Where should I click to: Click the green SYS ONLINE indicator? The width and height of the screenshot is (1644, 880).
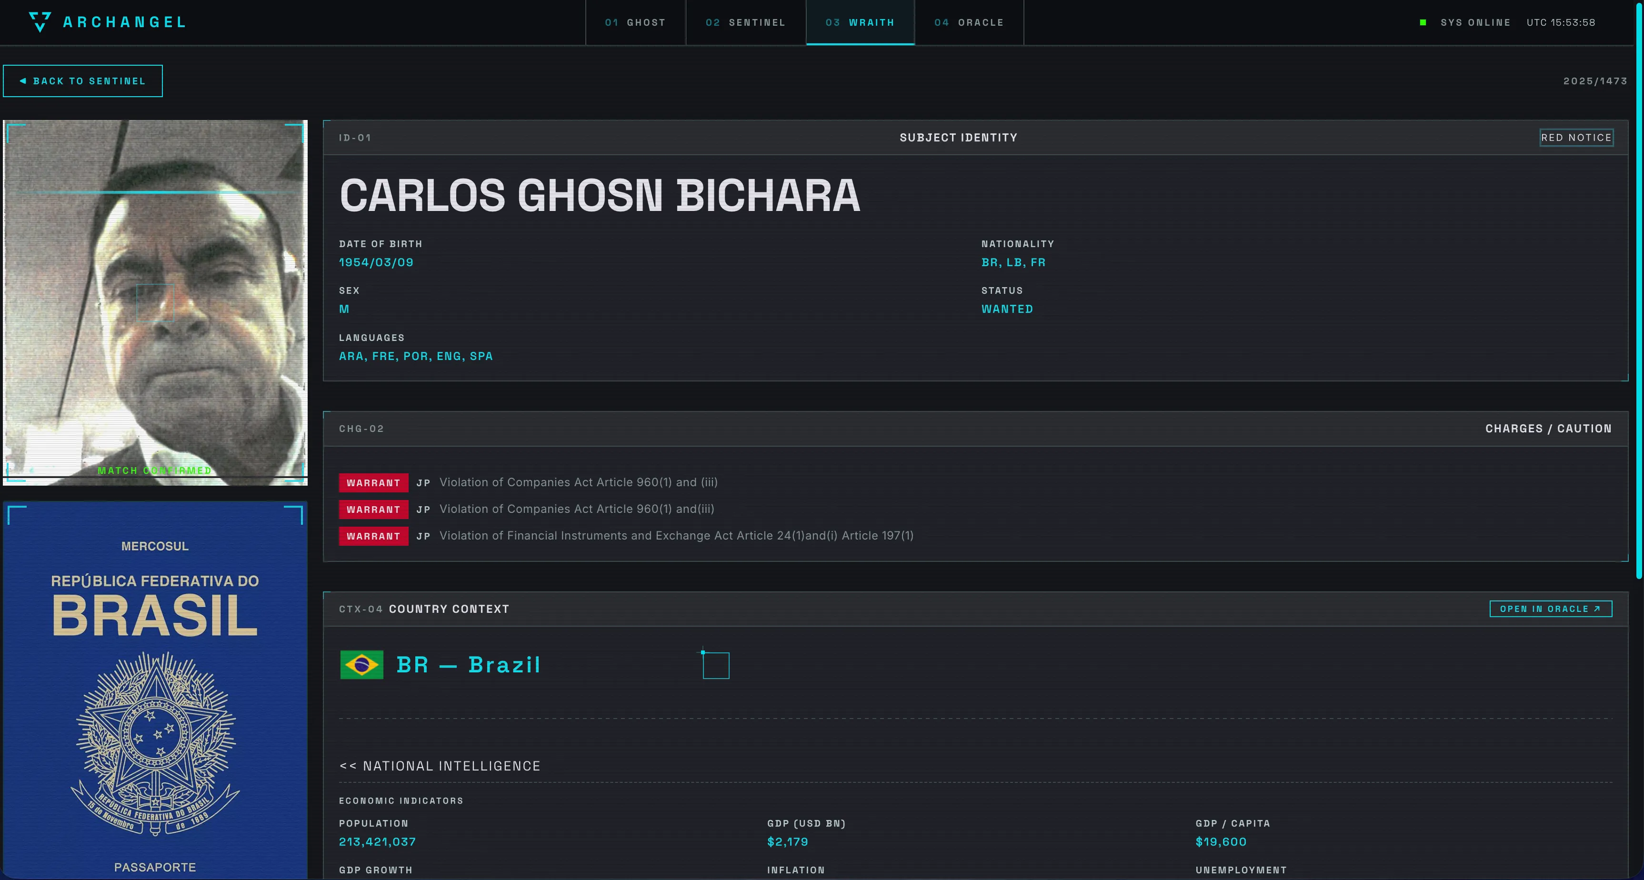click(x=1423, y=22)
